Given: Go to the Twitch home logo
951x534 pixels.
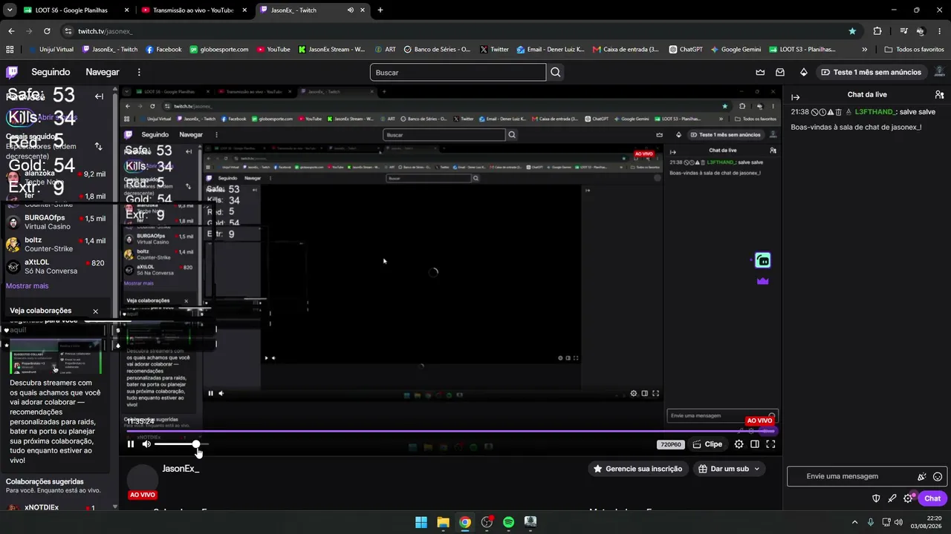Looking at the screenshot, I should [12, 72].
